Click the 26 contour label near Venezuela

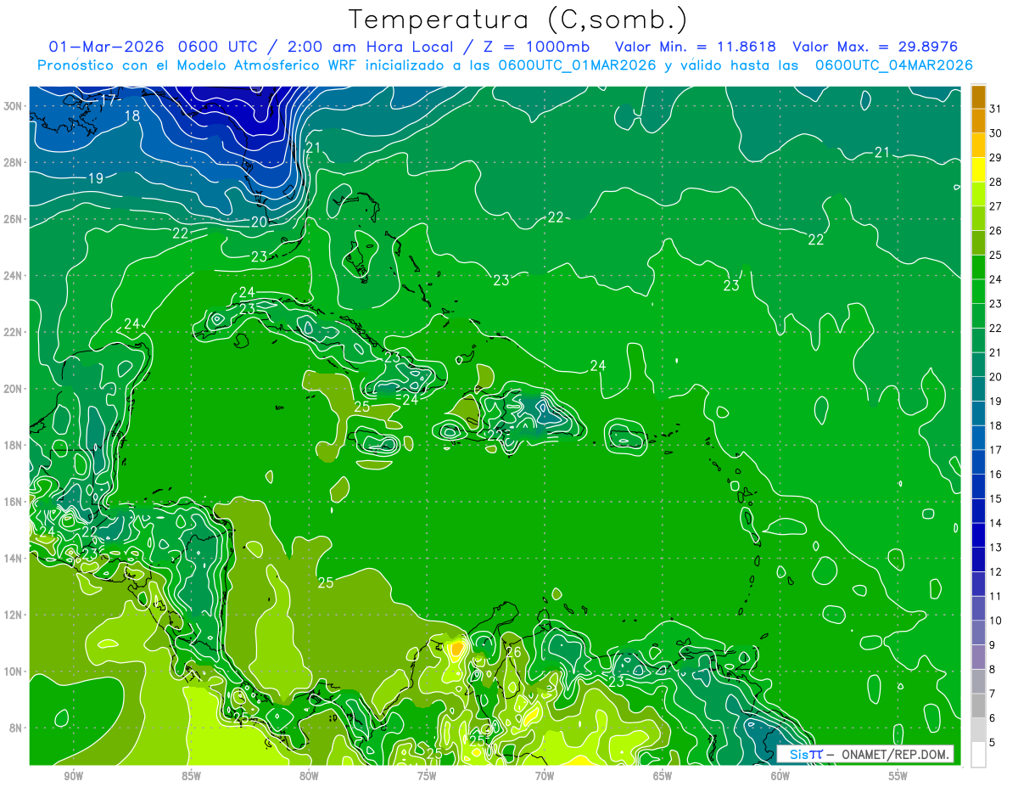pos(512,652)
